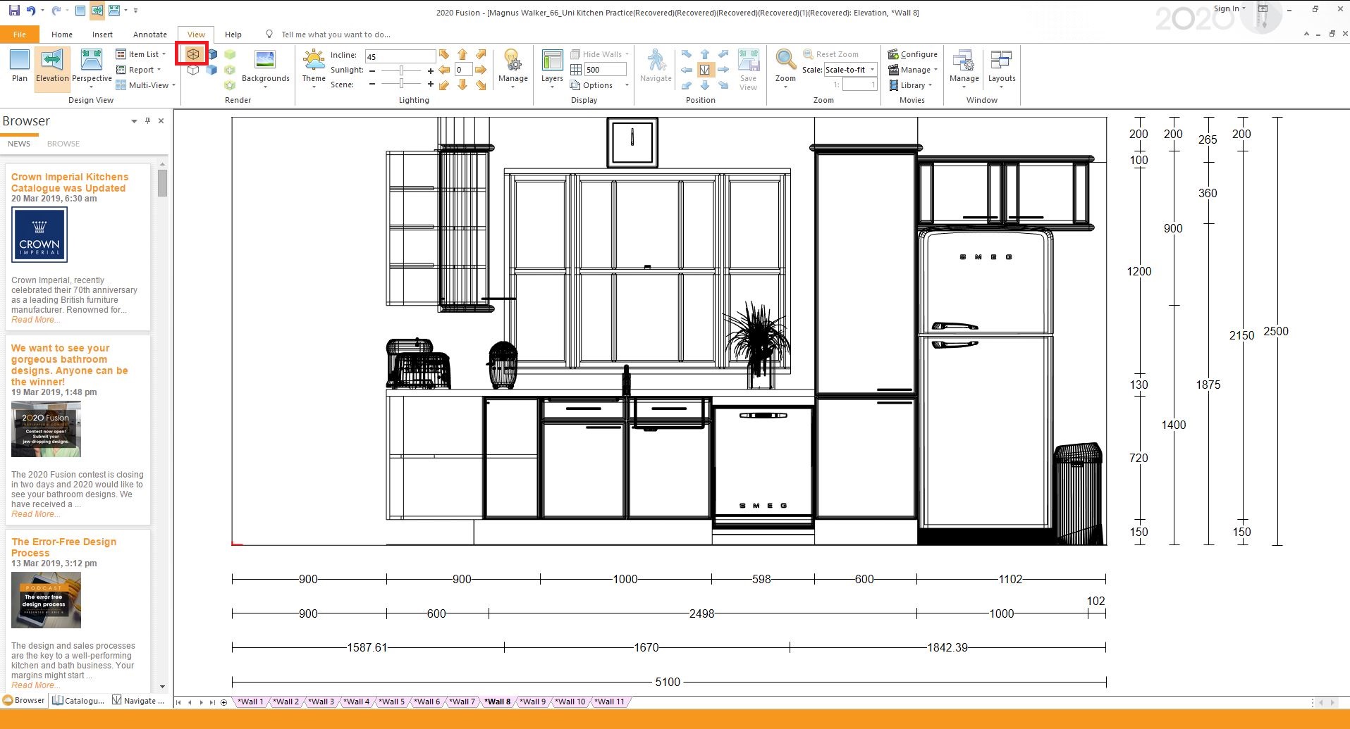Toggle the green cube render option
The image size is (1350, 729).
pyautogui.click(x=230, y=54)
